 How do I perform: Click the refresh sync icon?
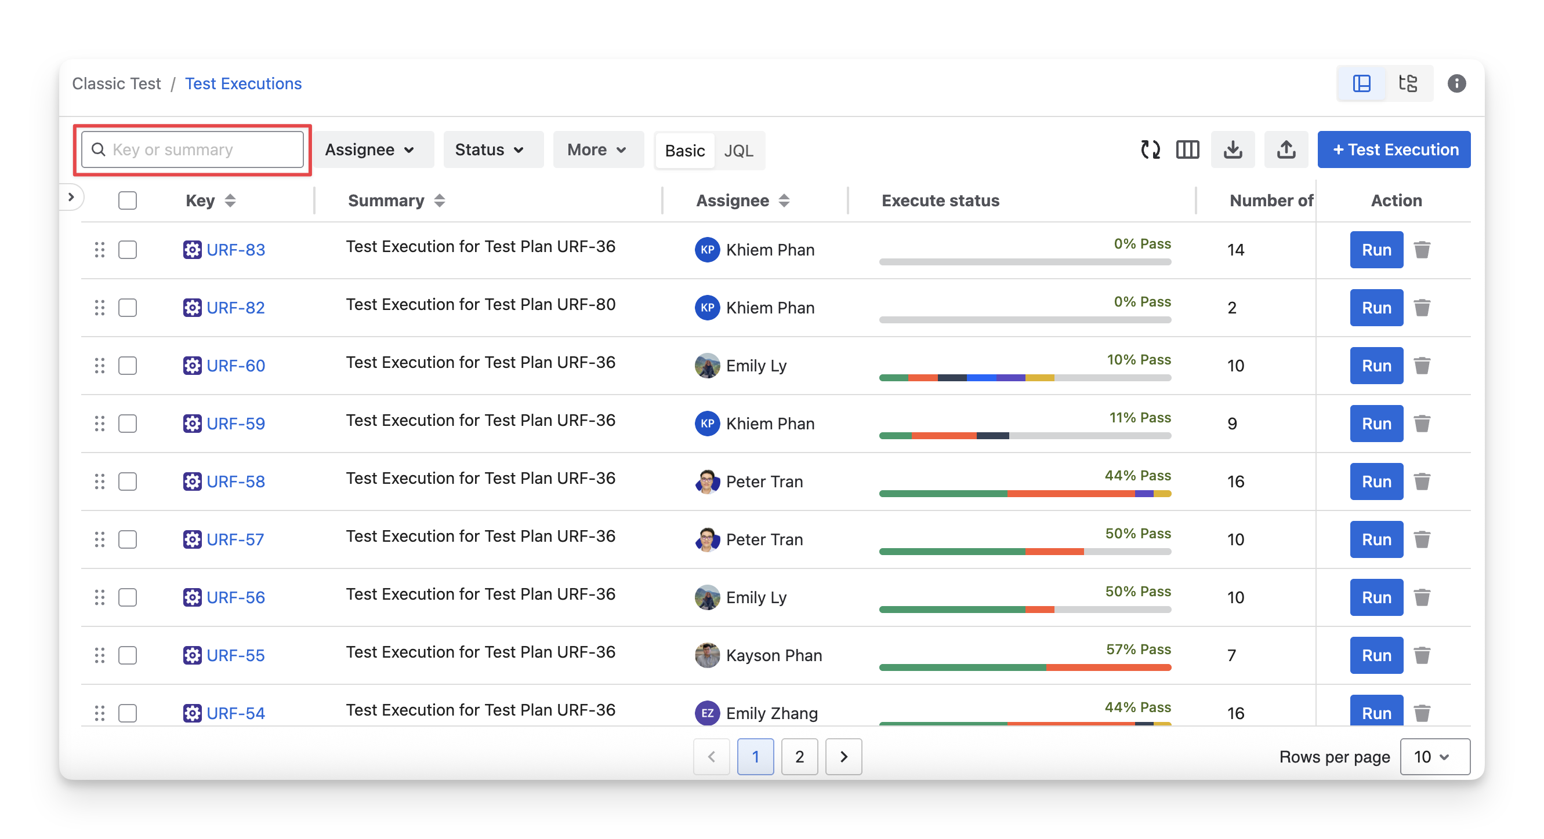[1150, 149]
